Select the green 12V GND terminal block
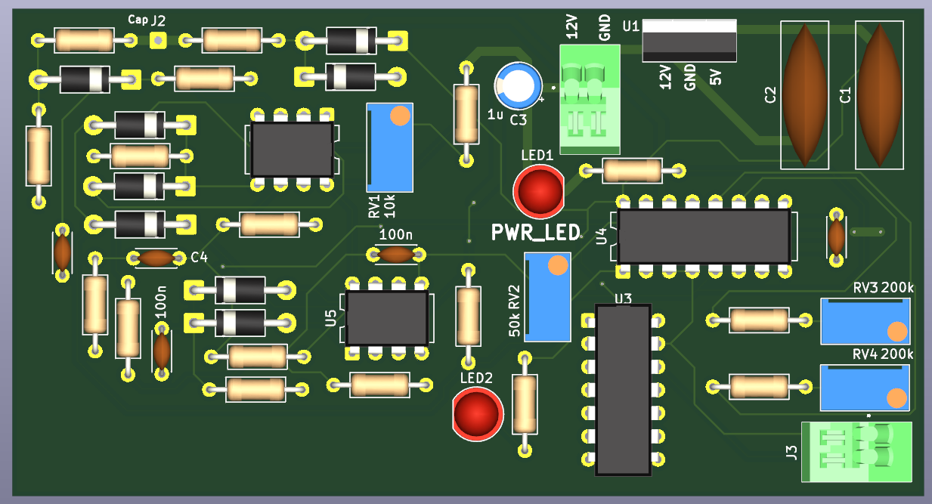The width and height of the screenshot is (932, 504). (x=588, y=98)
